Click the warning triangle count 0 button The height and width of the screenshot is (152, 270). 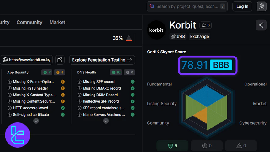(x=241, y=146)
